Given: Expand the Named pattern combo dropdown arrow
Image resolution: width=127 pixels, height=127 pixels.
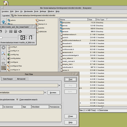Looking at the screenshot, I should pyautogui.click(x=59, y=85).
